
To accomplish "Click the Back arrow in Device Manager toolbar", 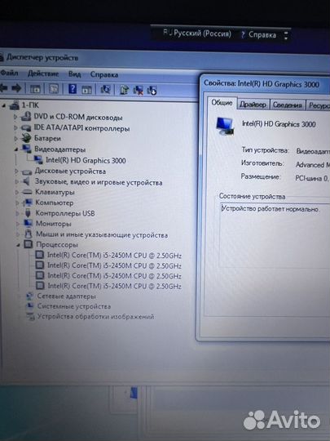I will click(x=3, y=88).
